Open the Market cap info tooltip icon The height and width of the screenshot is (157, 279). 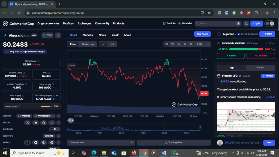pos(38,61)
